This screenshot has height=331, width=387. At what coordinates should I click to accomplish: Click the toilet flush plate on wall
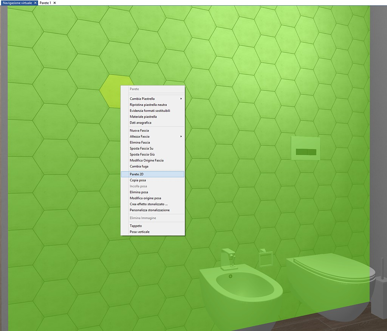306,148
